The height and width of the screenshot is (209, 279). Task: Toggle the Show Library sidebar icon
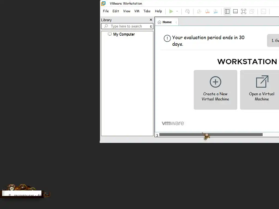coord(227,11)
